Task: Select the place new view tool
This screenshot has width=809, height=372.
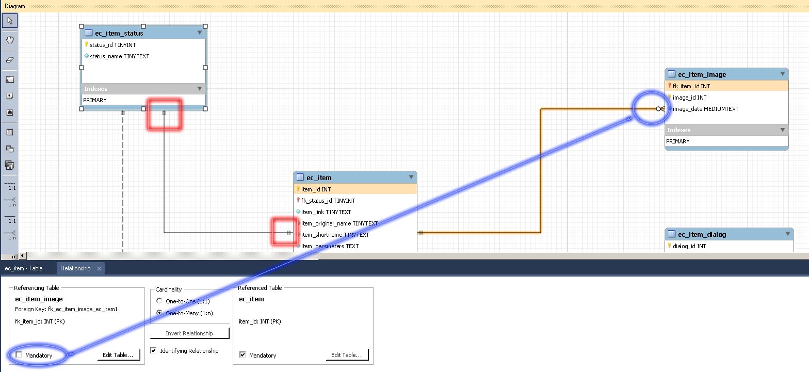Action: coord(10,149)
